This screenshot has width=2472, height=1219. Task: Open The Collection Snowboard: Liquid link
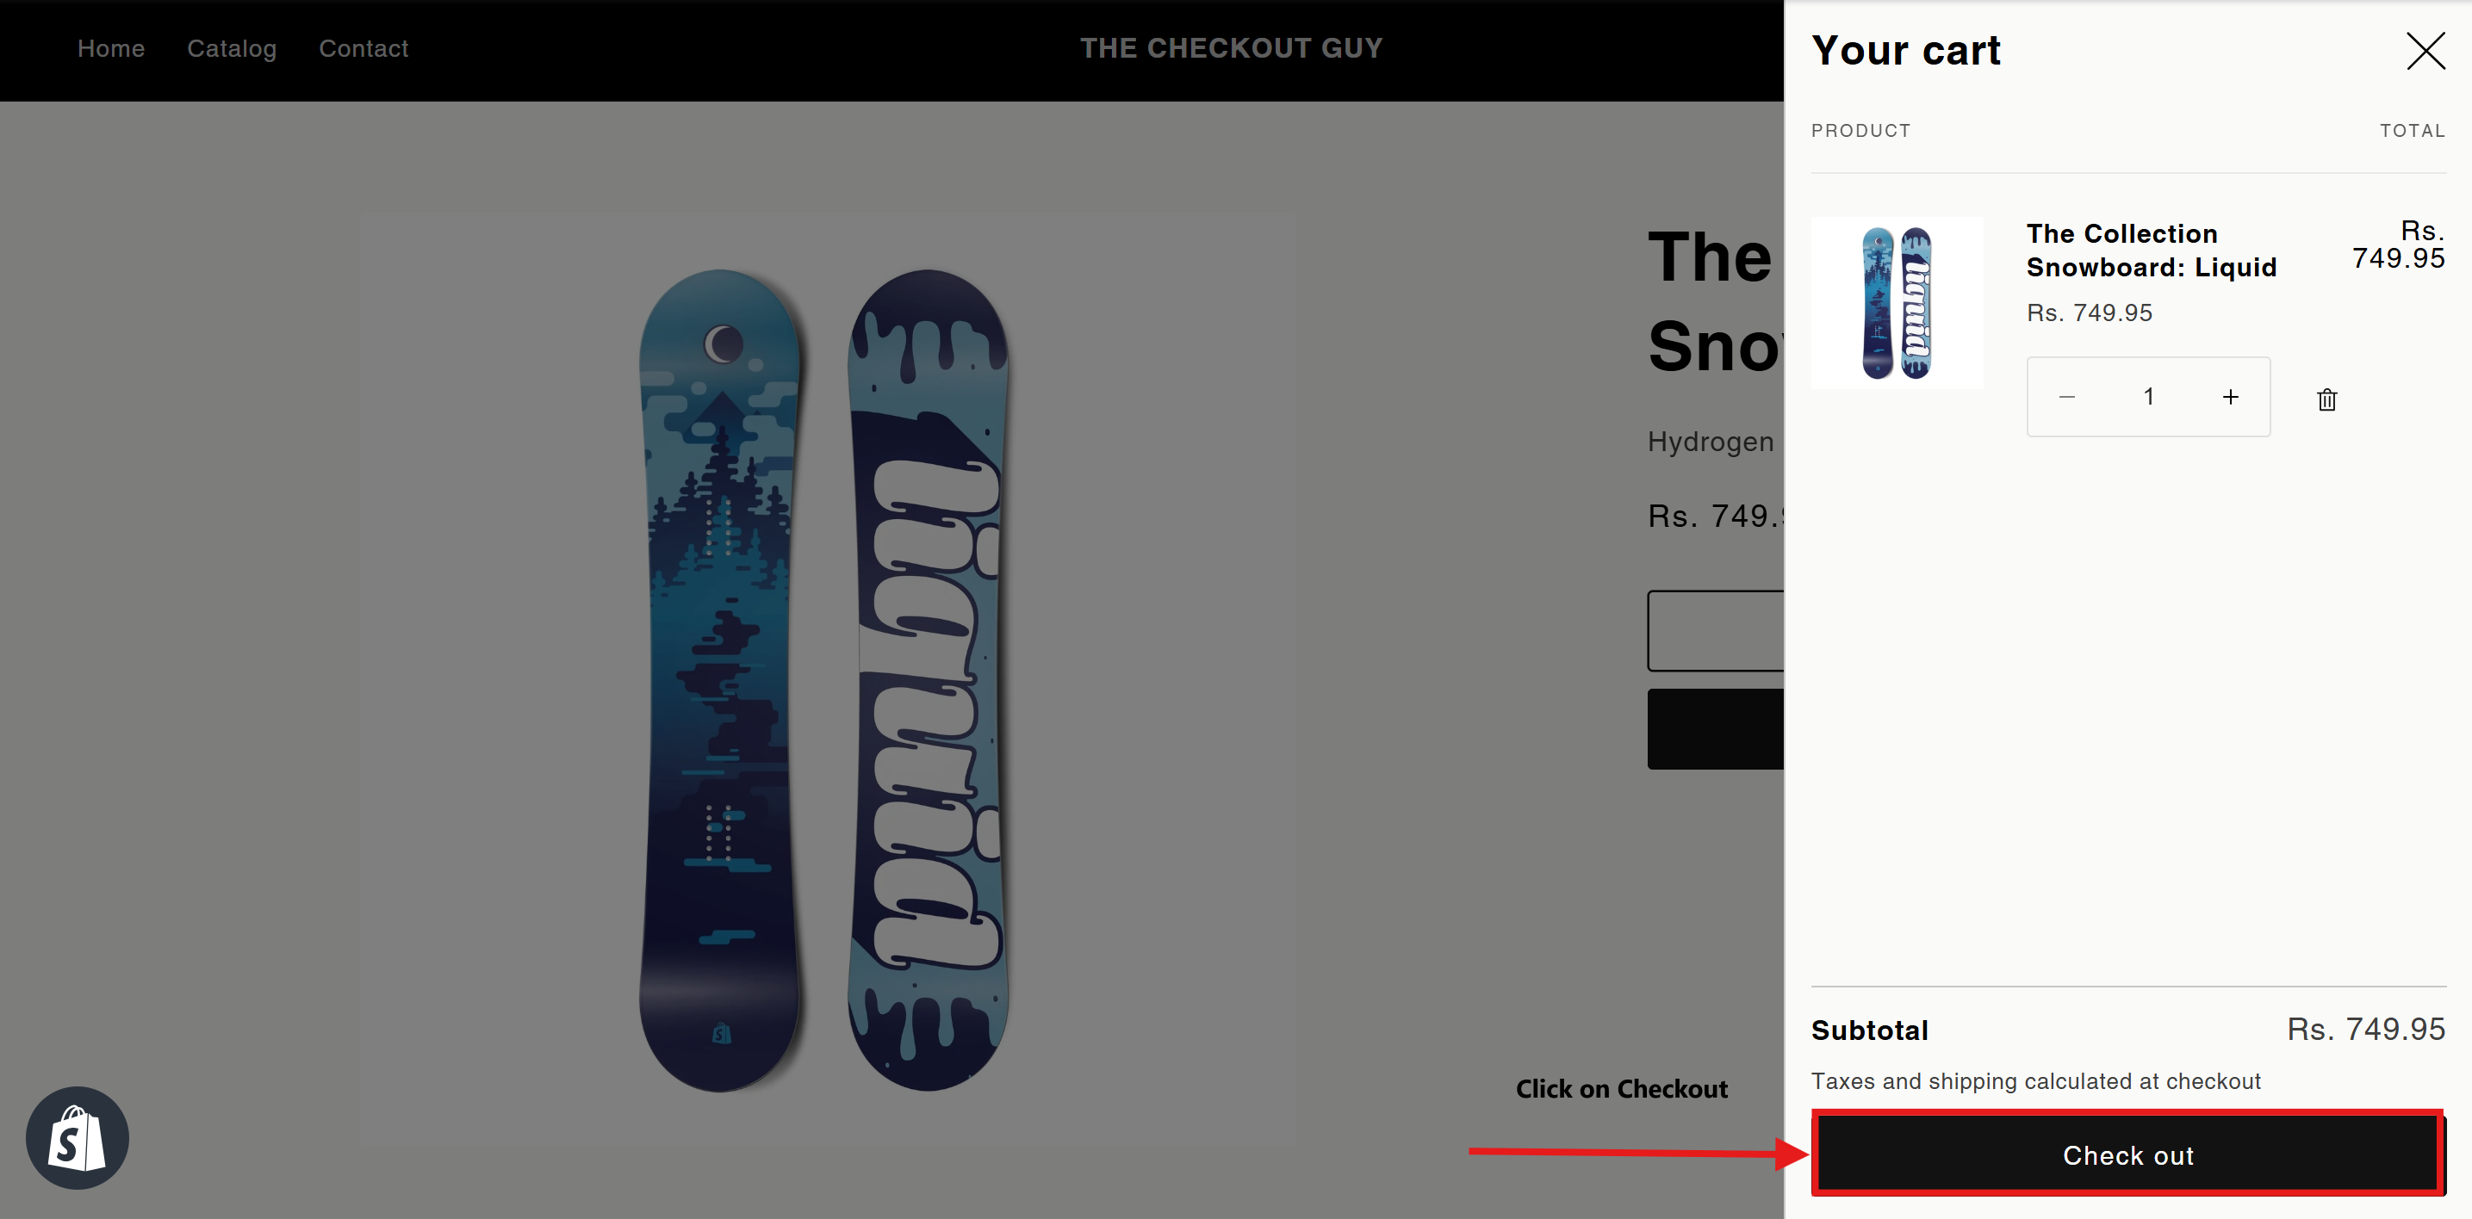pos(2152,251)
